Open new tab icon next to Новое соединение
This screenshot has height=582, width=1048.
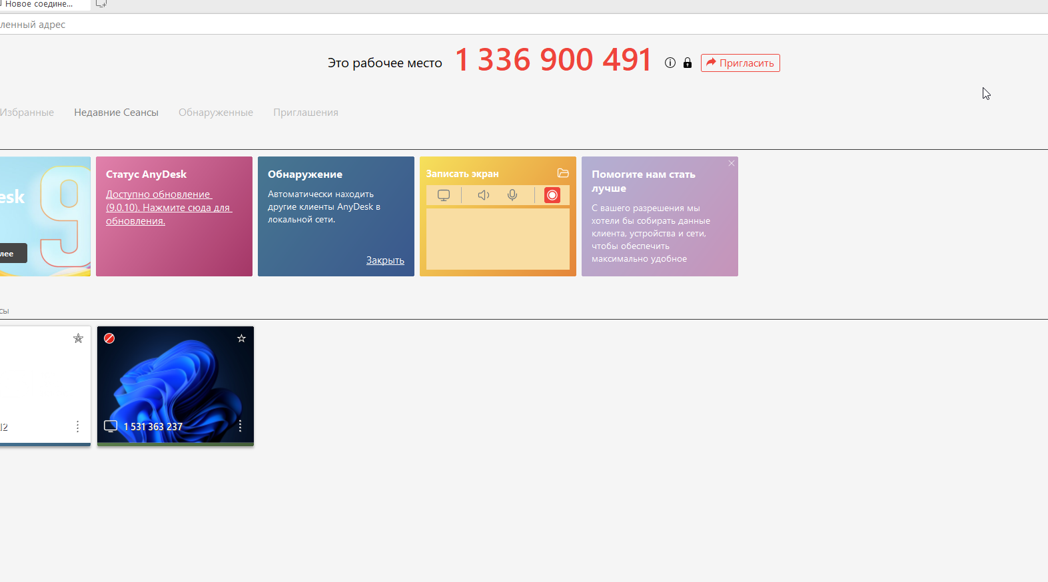point(101,4)
